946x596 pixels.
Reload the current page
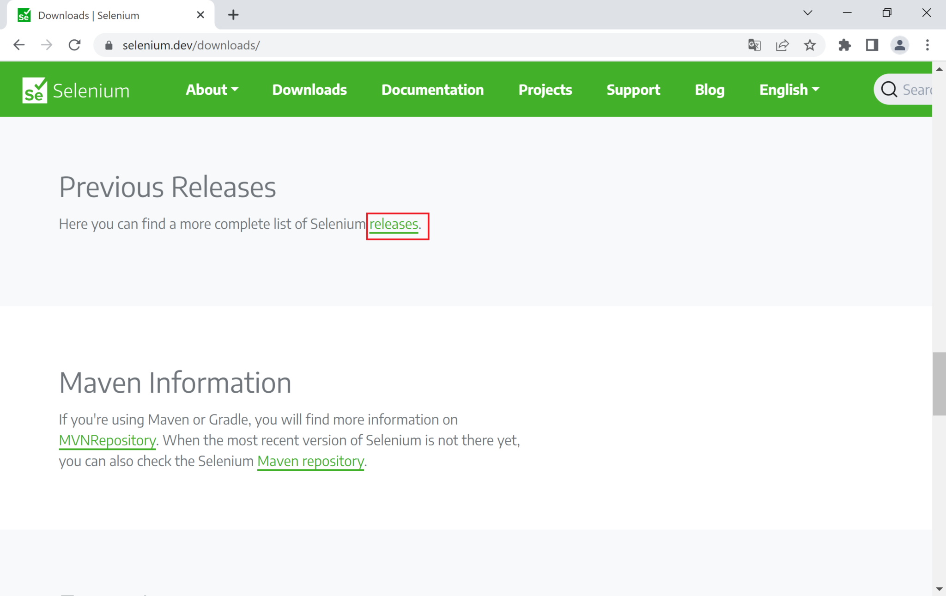[74, 45]
